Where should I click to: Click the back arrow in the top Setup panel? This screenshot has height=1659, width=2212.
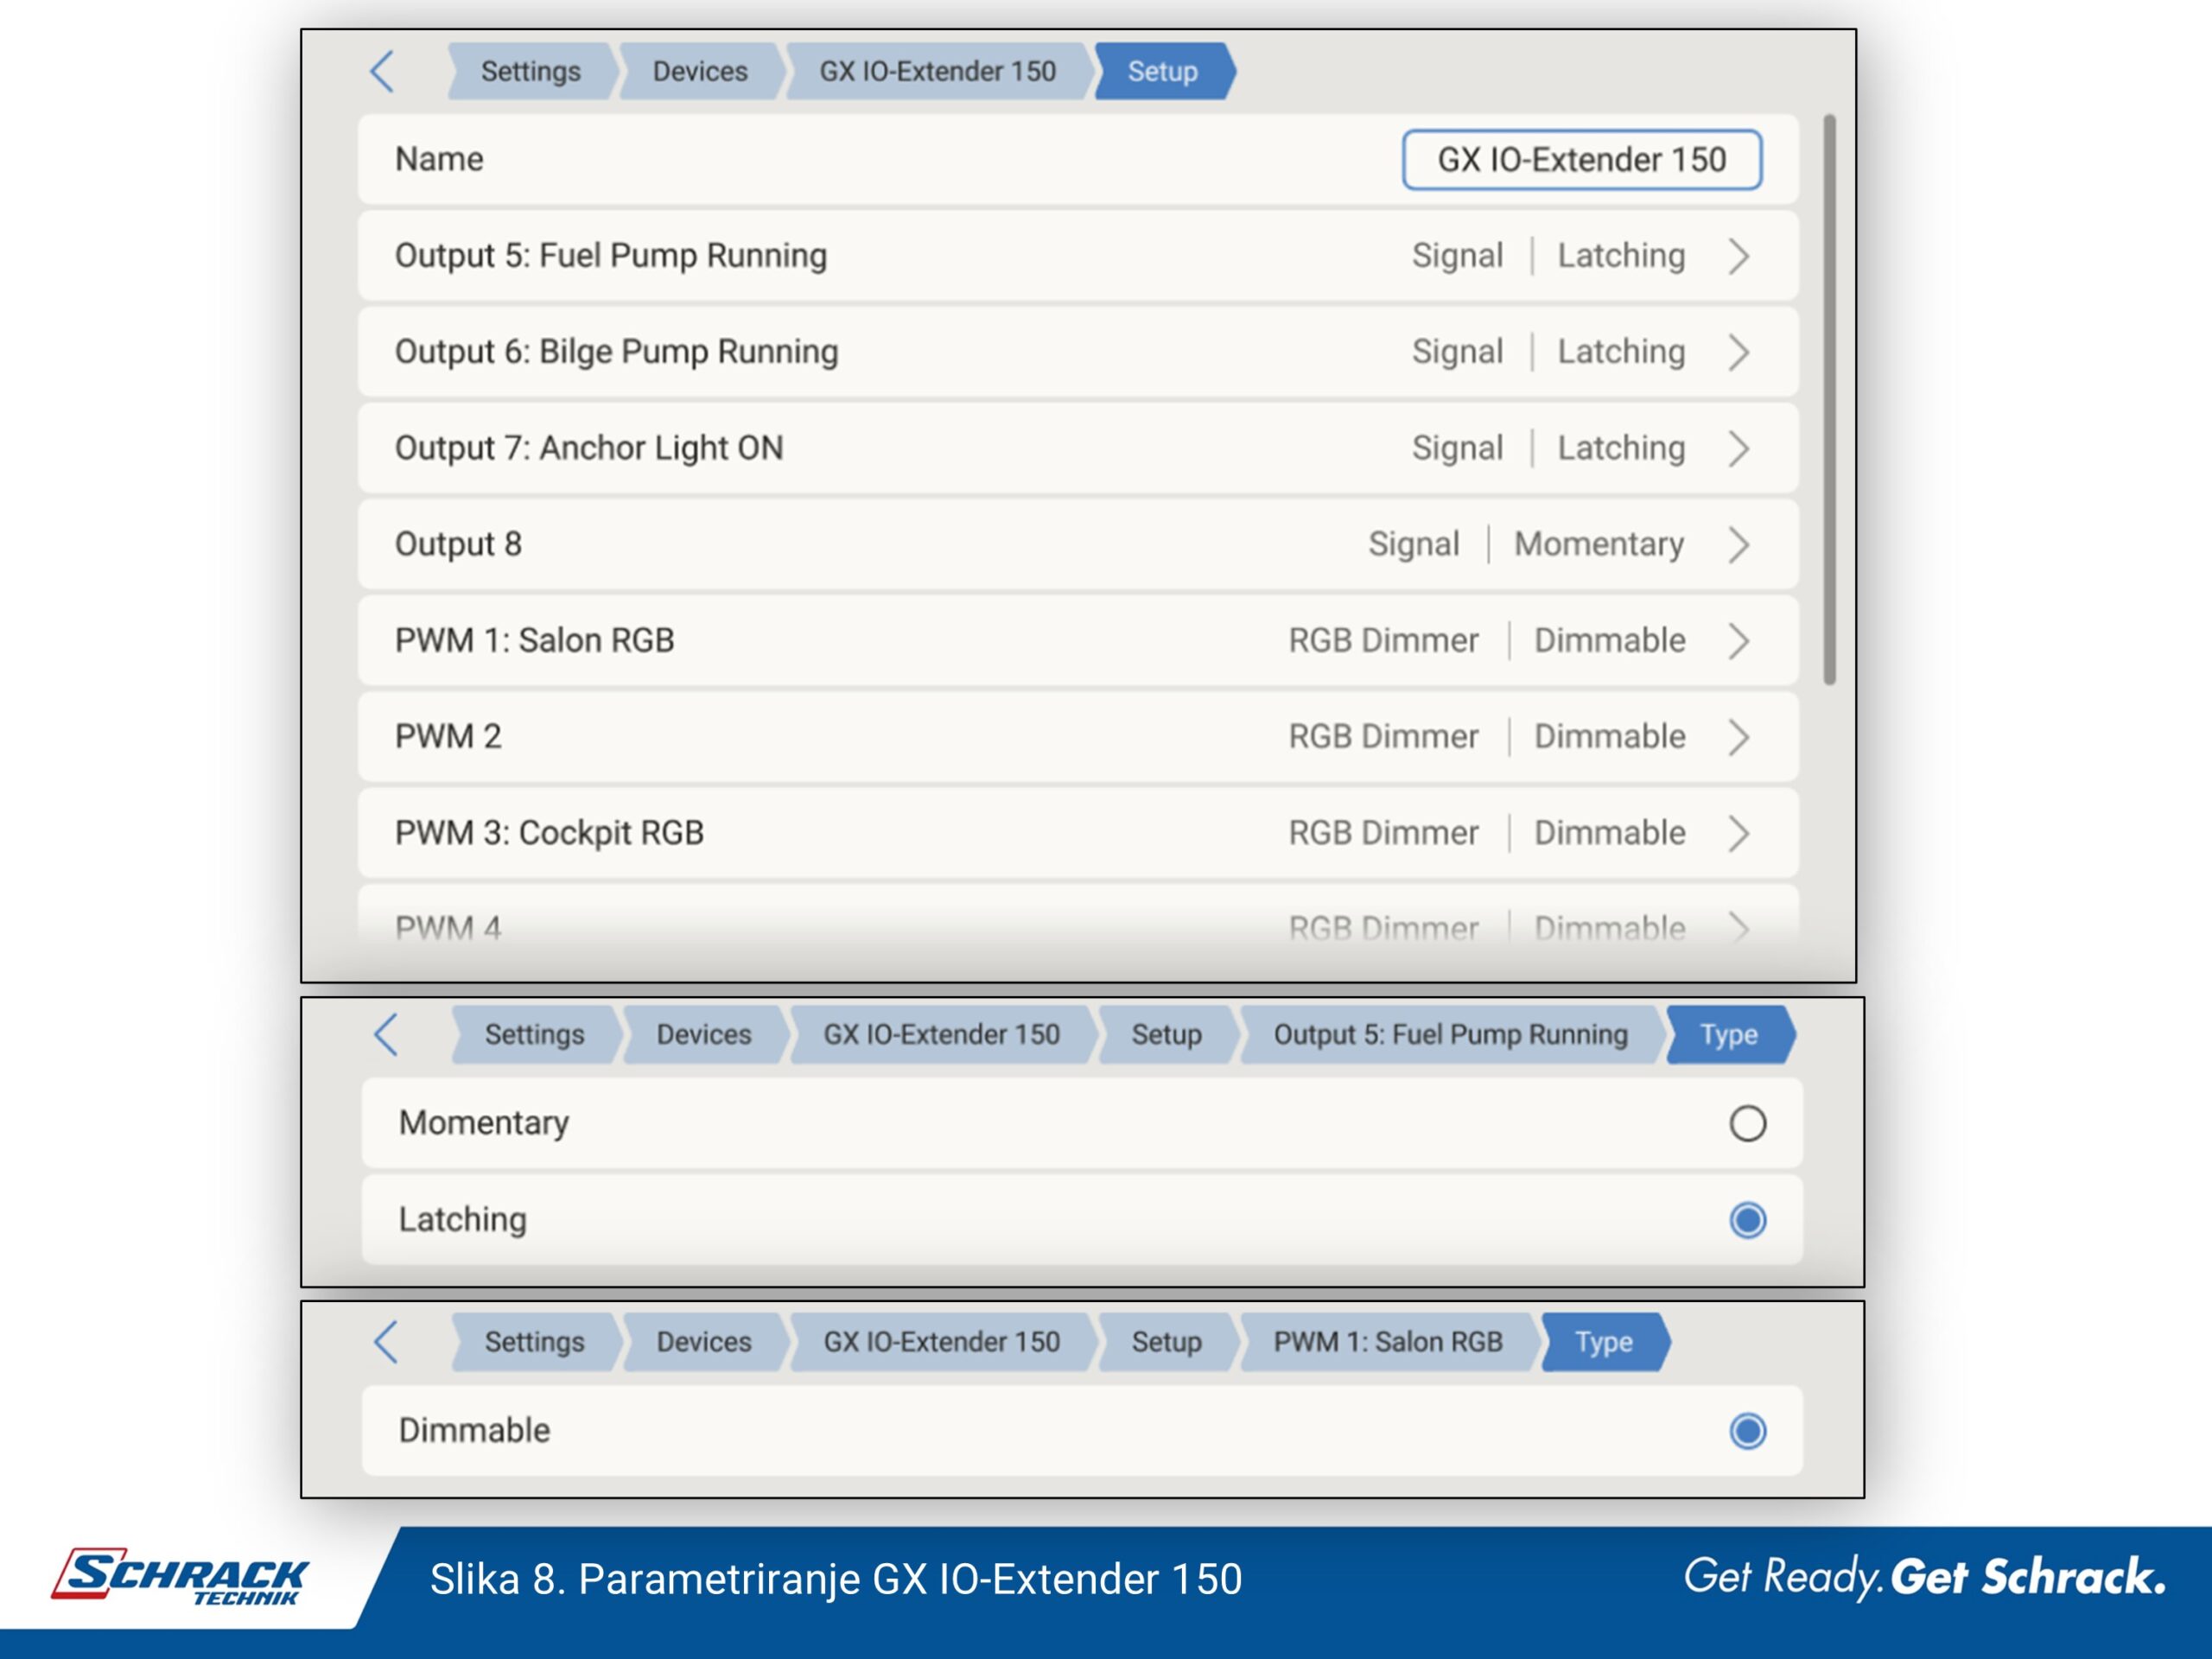coord(382,72)
